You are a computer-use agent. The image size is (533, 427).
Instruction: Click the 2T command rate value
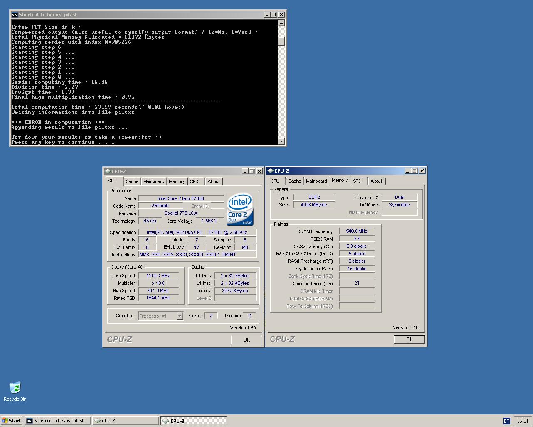click(x=357, y=283)
